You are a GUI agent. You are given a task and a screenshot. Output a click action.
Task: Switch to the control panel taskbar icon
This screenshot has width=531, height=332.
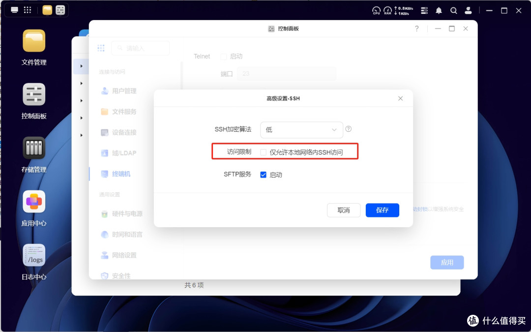[60, 10]
